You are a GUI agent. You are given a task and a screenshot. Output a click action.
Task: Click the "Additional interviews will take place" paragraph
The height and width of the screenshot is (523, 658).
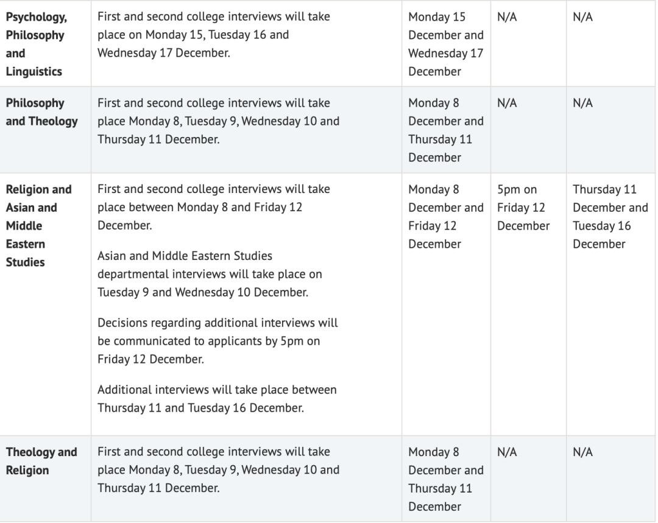click(217, 398)
